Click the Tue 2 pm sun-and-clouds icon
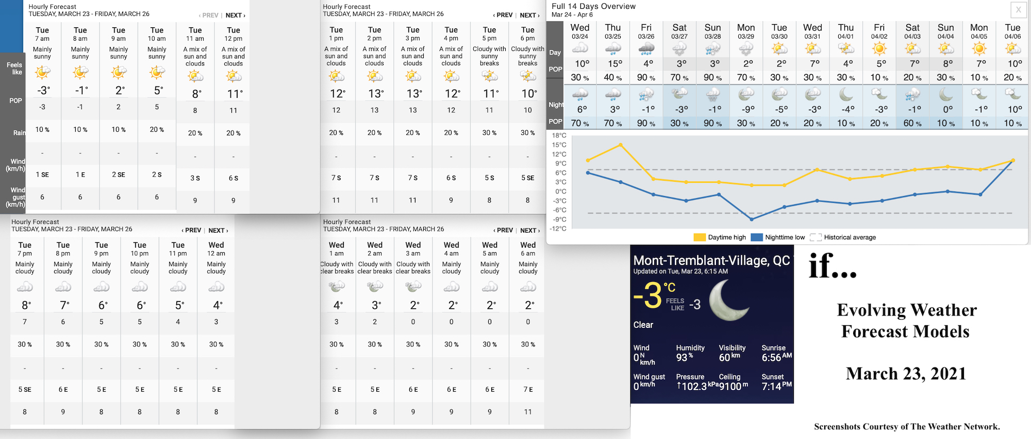The image size is (1031, 439). pos(375,76)
